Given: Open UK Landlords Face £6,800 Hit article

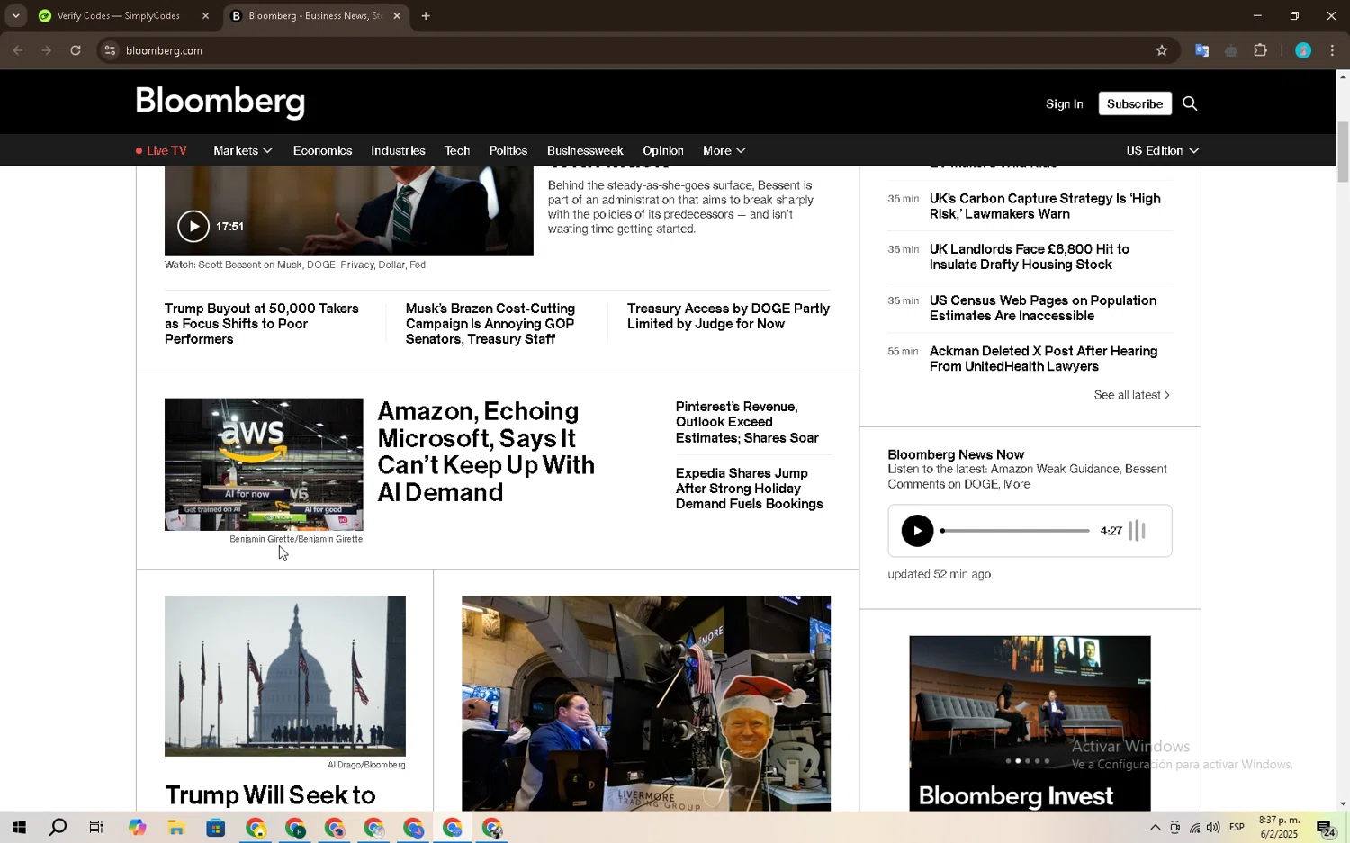Looking at the screenshot, I should point(1029,256).
